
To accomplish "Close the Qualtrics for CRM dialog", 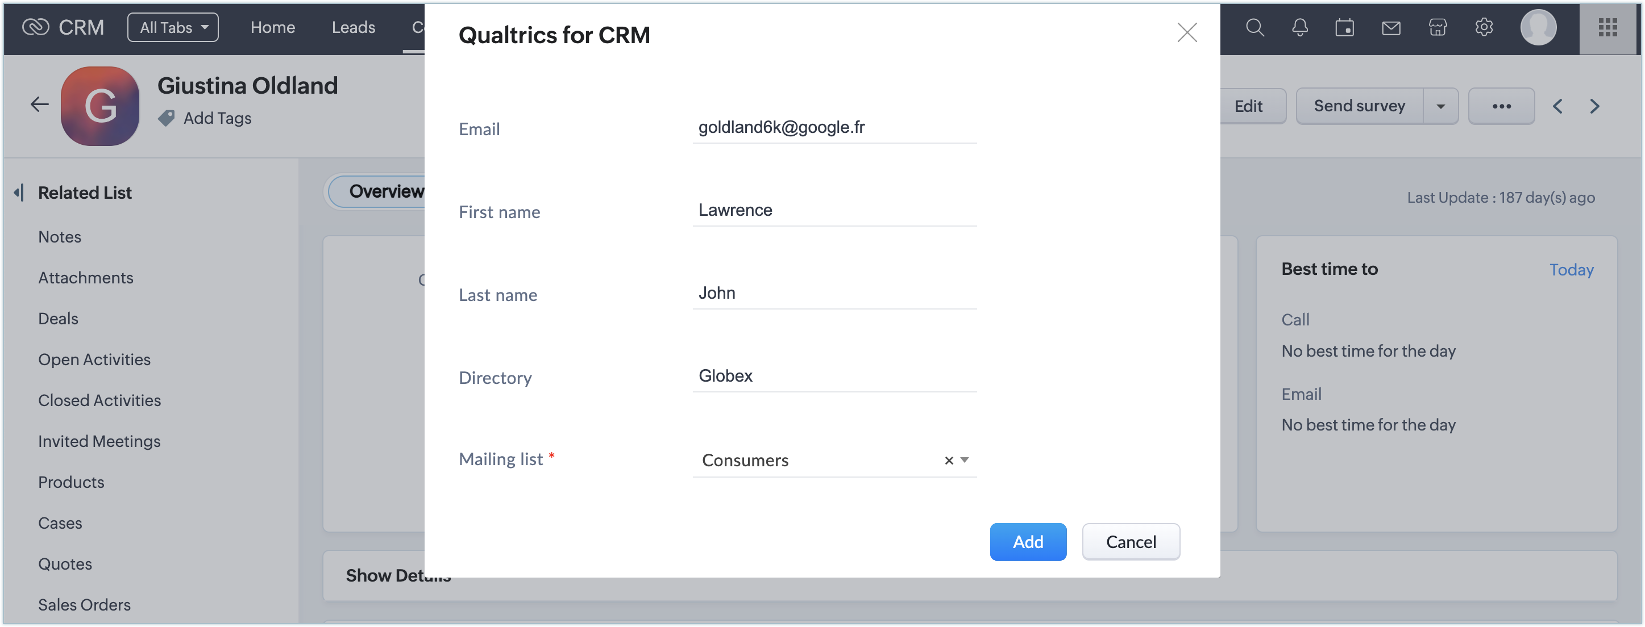I will coord(1186,32).
